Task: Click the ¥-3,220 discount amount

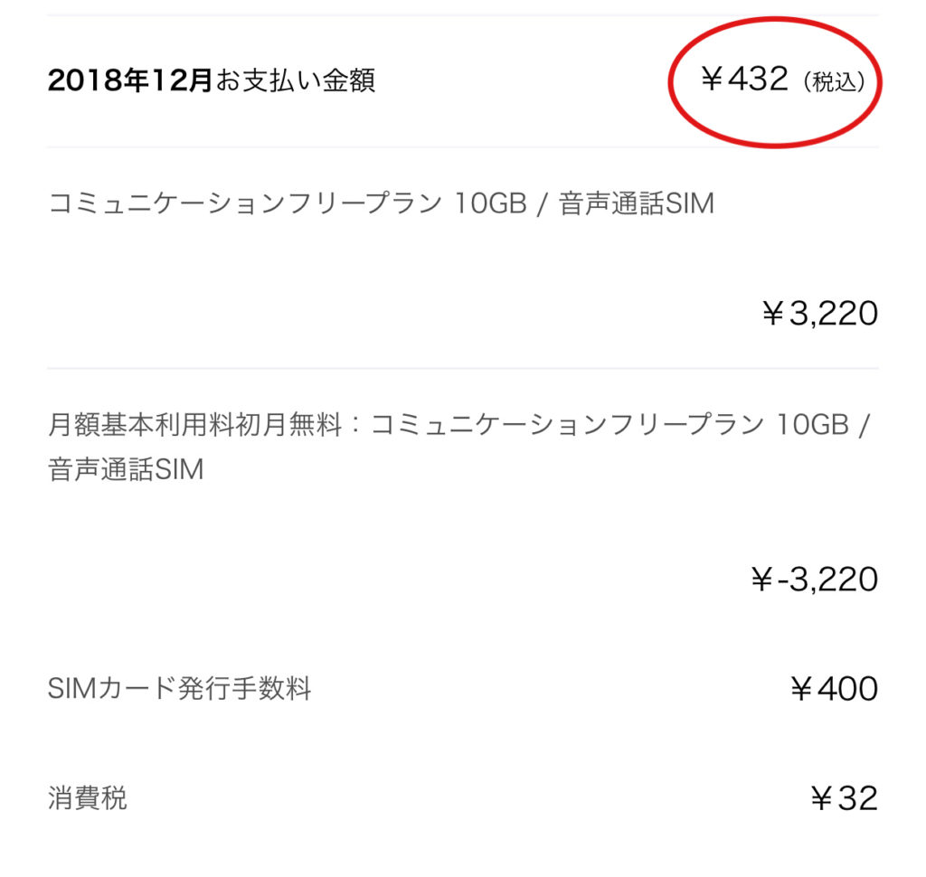Action: [x=814, y=579]
